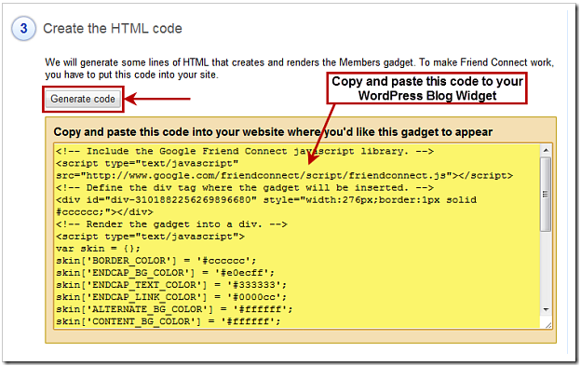Click the ENDCAP_LINK_COLOR '#0000cc' line
Image resolution: width=581 pixels, height=366 pixels.
click(171, 297)
